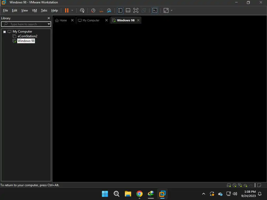Open the Help menu
The width and height of the screenshot is (267, 200).
54,10
